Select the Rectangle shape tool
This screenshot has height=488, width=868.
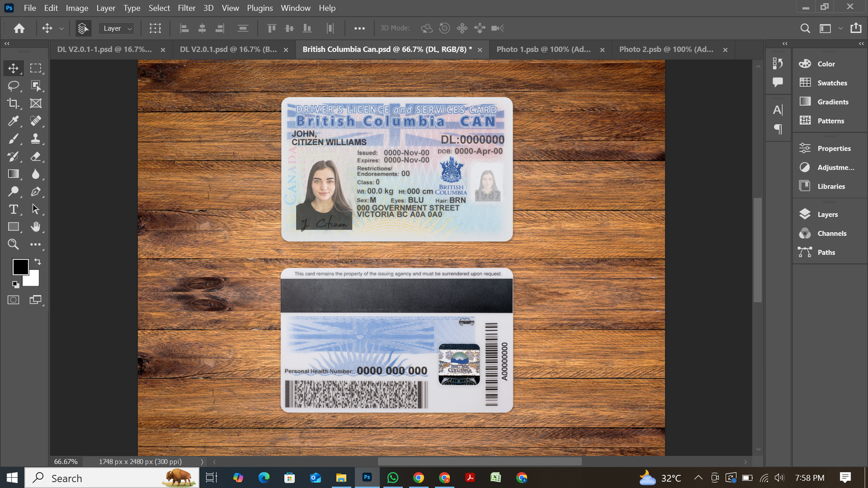[14, 227]
